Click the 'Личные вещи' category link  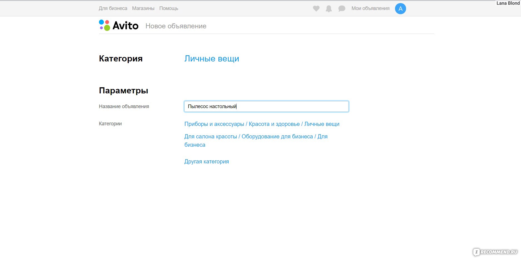pyautogui.click(x=212, y=58)
